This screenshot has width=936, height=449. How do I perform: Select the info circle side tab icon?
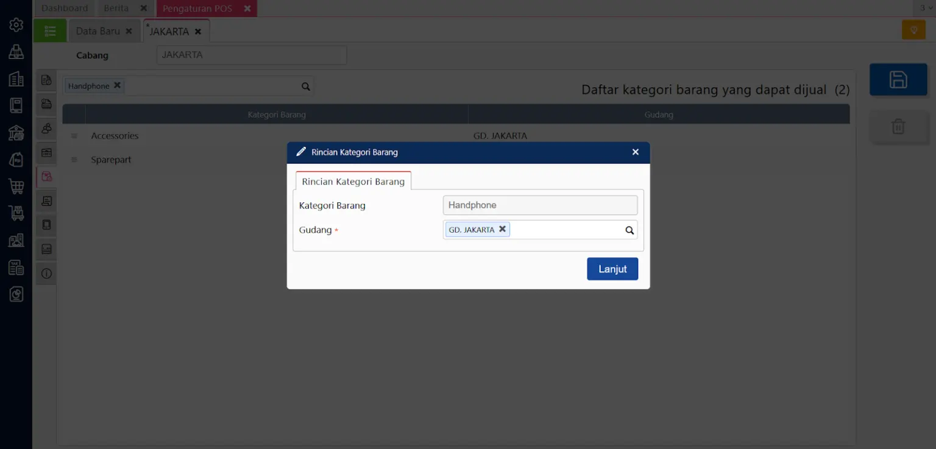pos(46,274)
